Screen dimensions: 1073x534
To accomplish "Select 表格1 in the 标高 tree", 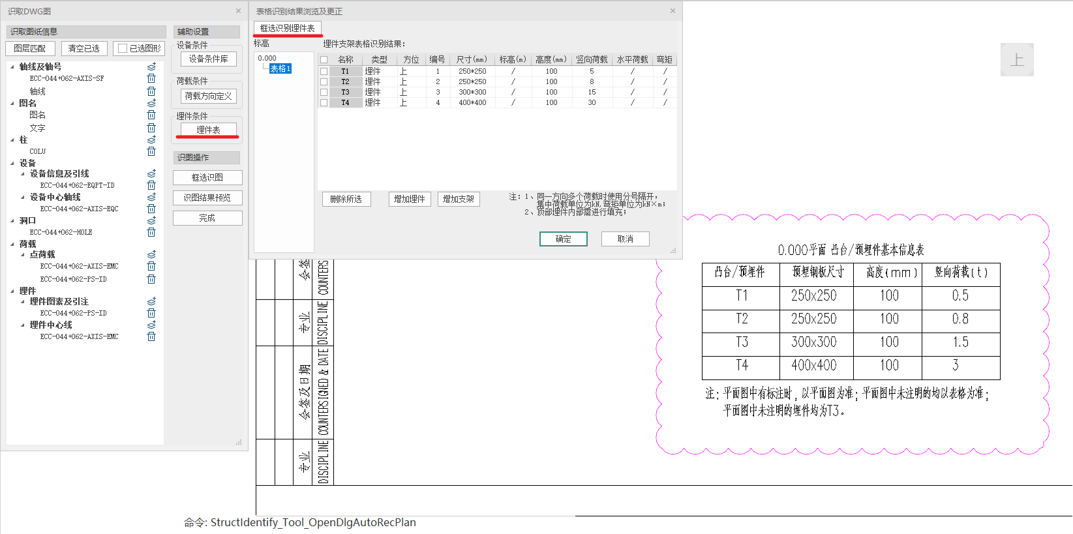I will tap(280, 68).
